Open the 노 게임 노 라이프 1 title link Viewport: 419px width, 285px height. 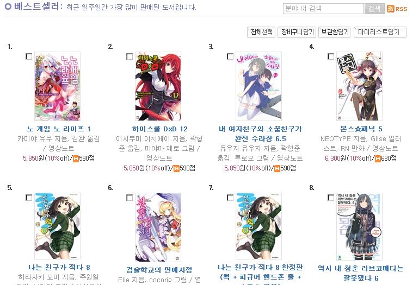[59, 129]
